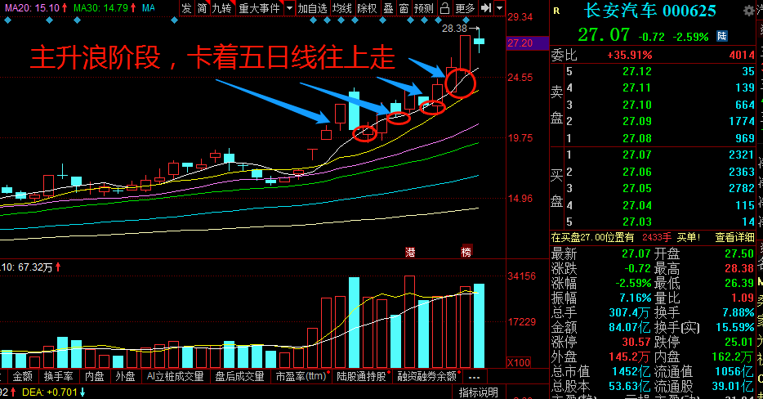763x399 pixels.
Task: Toggle the 均线 moving average display
Action: pyautogui.click(x=341, y=8)
